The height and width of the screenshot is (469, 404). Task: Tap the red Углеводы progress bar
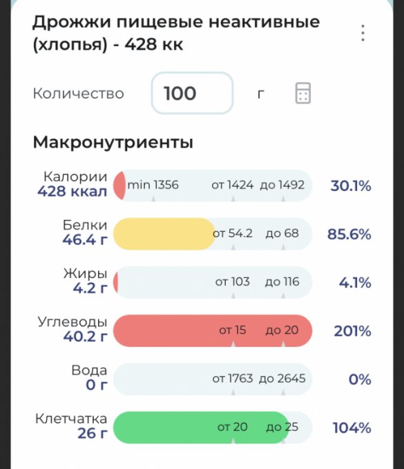(213, 331)
